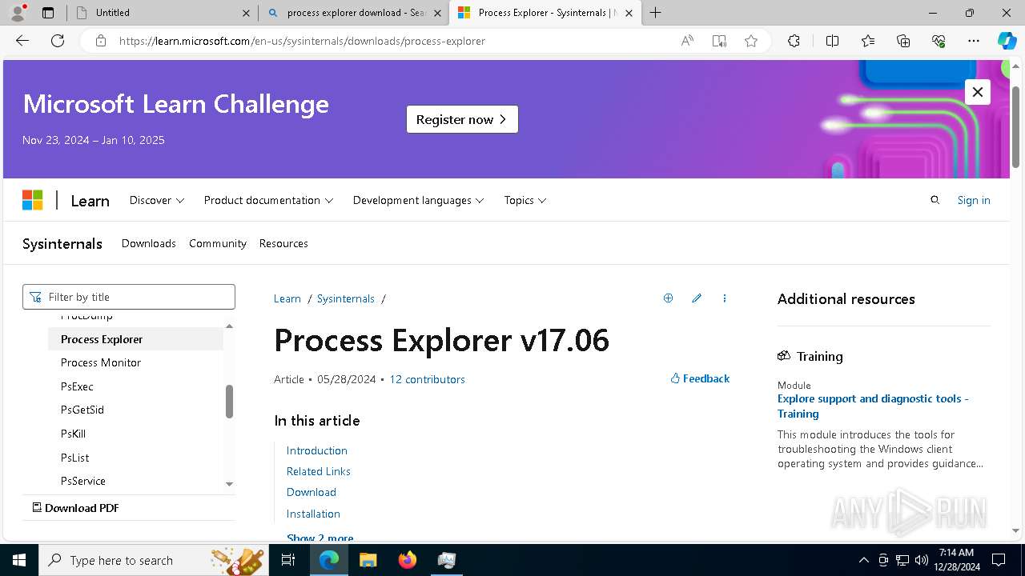Launch Firefox from taskbar
Screen dimensions: 1025x576
[x=407, y=560]
